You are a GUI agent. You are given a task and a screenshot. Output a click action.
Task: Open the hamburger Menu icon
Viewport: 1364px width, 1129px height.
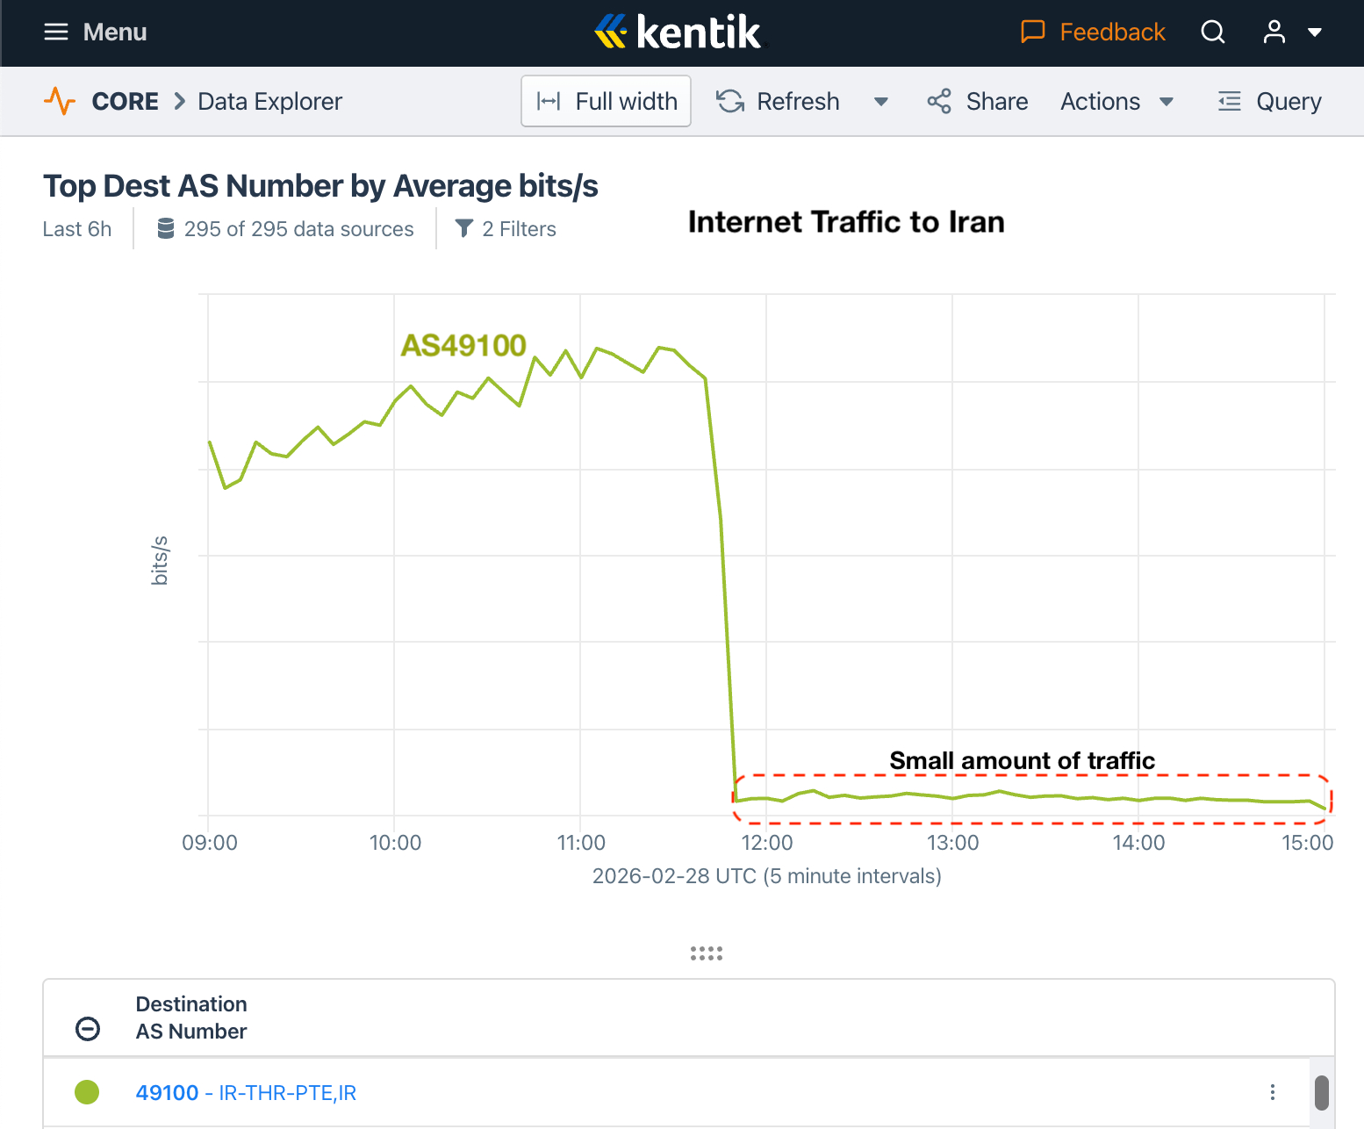click(x=56, y=32)
